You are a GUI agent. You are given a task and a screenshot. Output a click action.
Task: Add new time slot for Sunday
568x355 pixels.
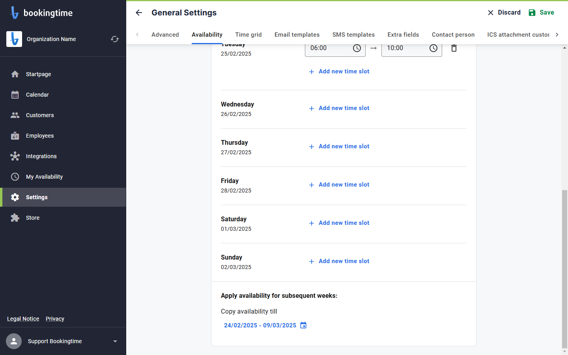pyautogui.click(x=339, y=261)
